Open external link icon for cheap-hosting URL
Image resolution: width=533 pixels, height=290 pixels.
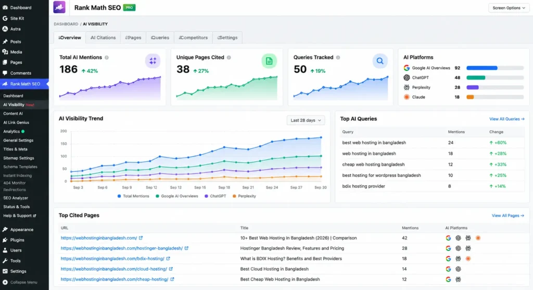pyautogui.click(x=172, y=279)
